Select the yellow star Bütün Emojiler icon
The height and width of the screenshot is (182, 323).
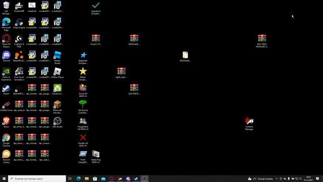coord(83,74)
